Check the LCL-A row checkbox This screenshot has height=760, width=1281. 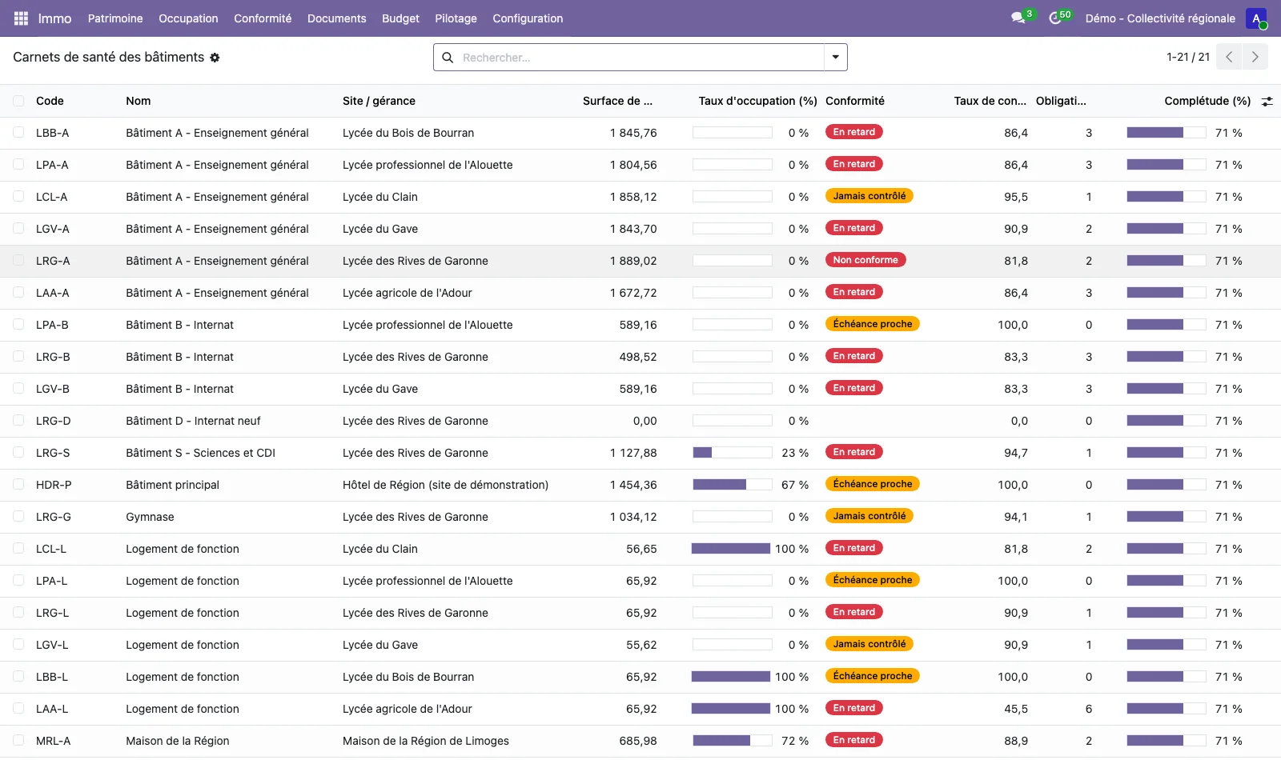pyautogui.click(x=18, y=197)
